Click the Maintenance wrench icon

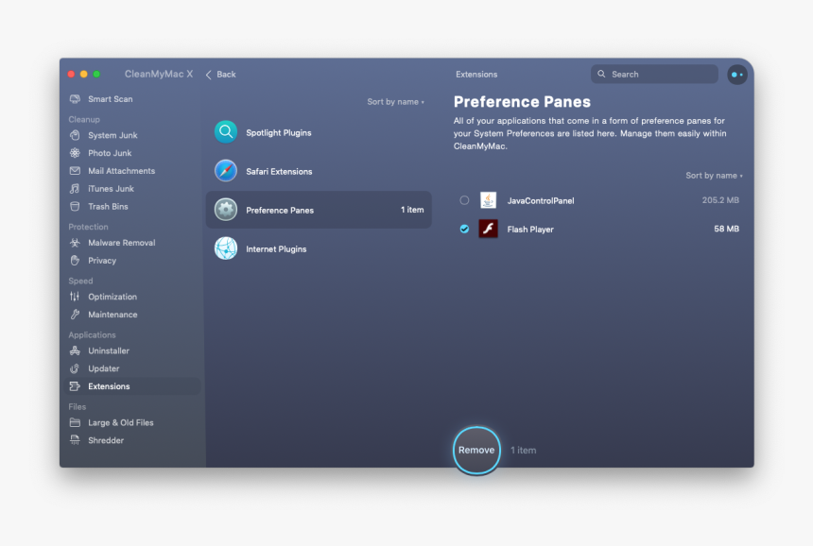(76, 314)
